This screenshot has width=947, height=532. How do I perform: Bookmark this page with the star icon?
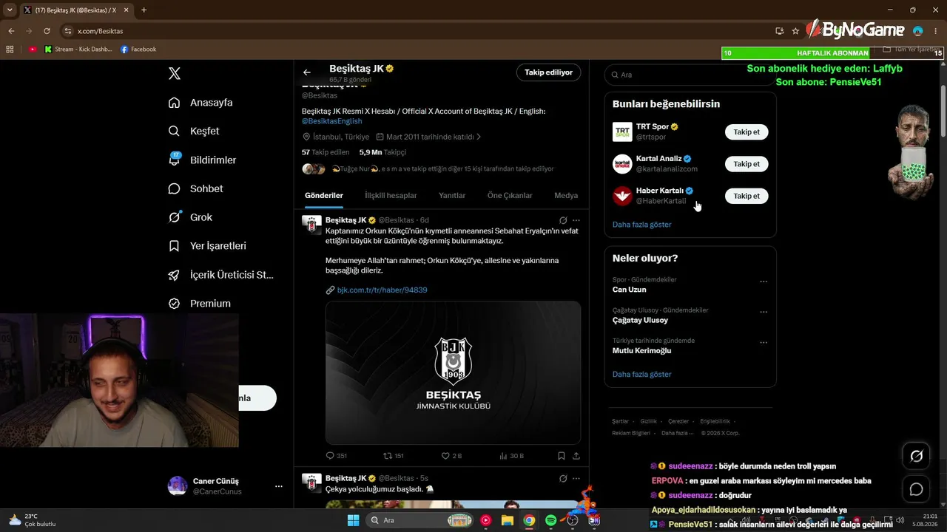click(795, 31)
